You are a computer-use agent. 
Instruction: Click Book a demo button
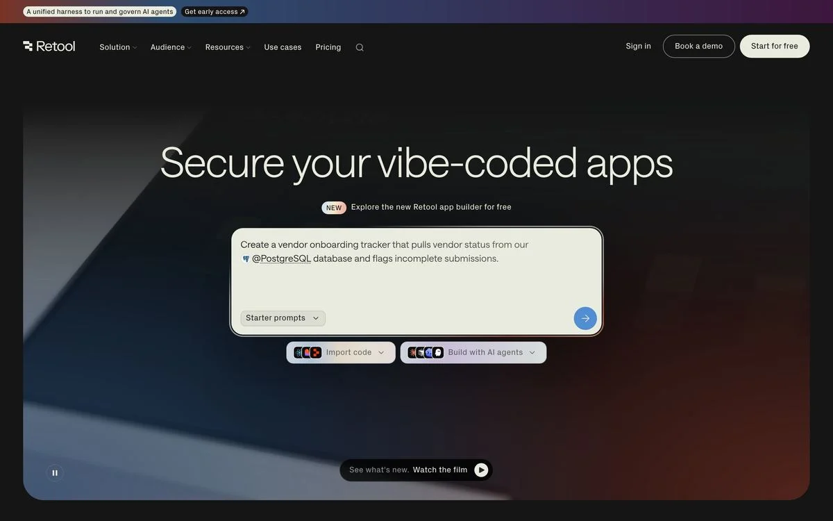(699, 47)
